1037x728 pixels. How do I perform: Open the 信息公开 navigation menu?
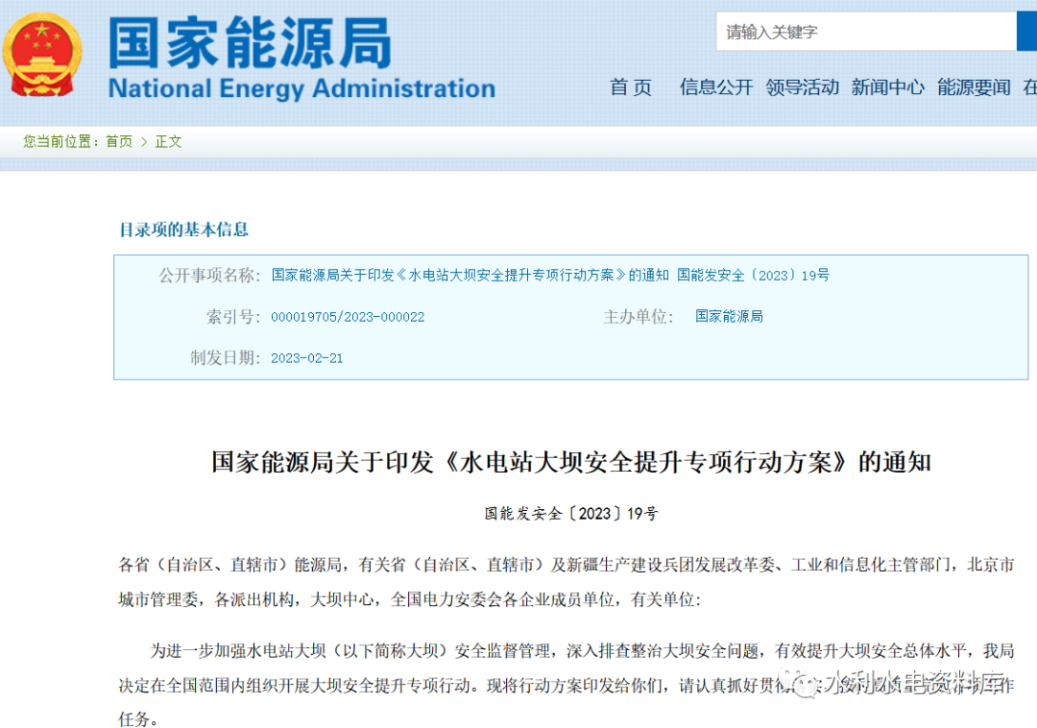click(x=716, y=87)
